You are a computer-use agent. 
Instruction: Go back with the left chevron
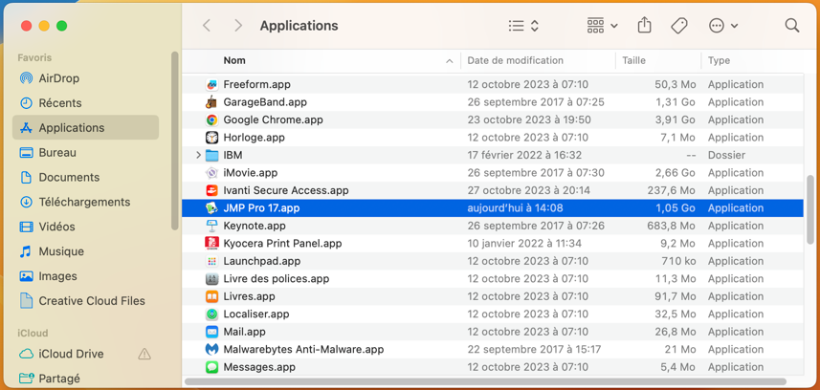point(207,26)
